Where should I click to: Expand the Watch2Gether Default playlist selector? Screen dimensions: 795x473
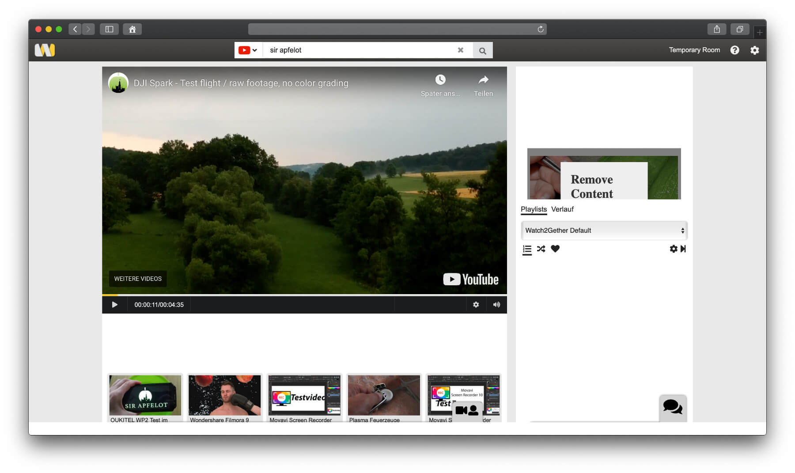[x=604, y=231]
